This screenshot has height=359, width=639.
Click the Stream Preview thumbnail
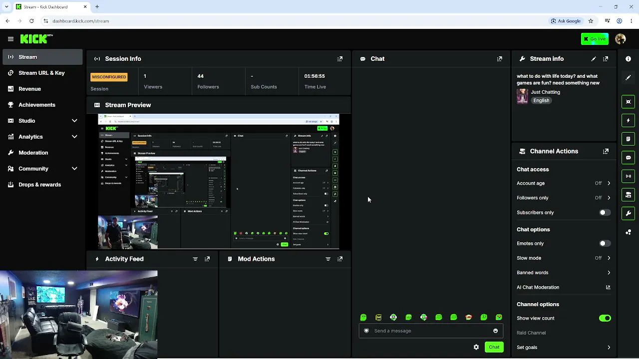click(219, 181)
